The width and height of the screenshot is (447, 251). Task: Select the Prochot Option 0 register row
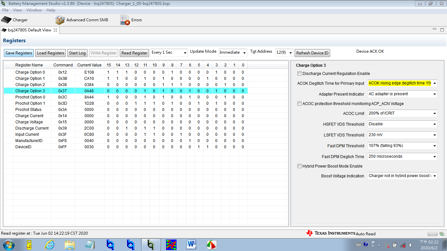125,97
